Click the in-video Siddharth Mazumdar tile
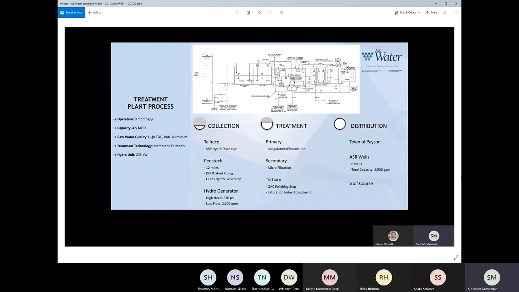The width and height of the screenshot is (519, 292). 434,236
